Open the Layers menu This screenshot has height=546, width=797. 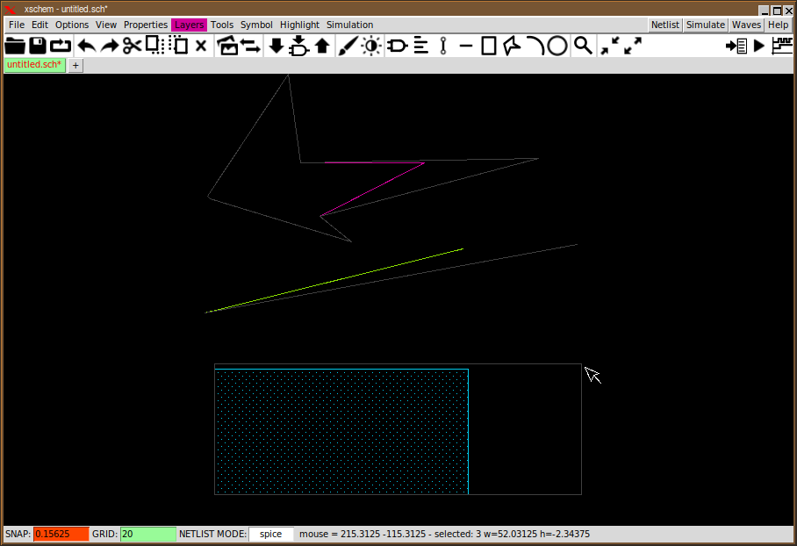coord(189,25)
